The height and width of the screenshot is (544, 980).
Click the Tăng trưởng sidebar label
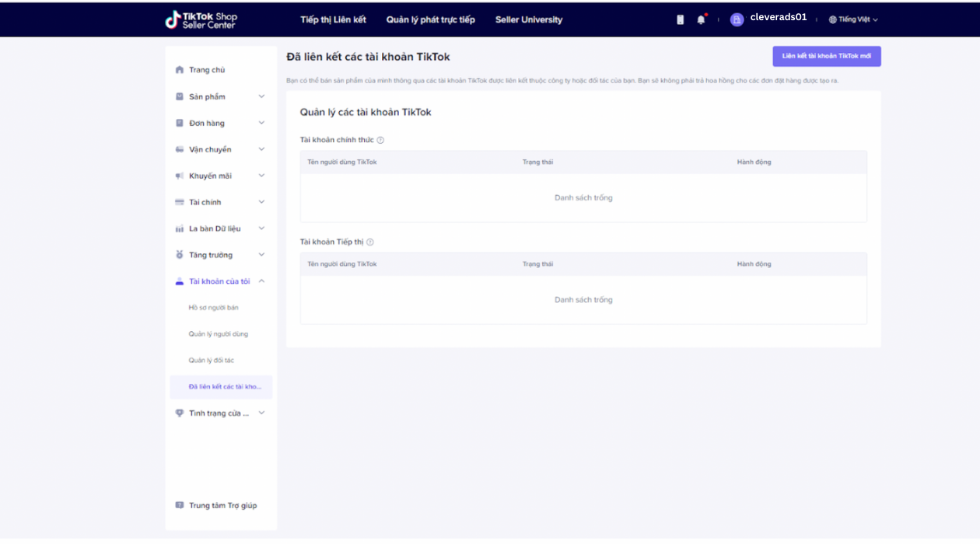point(211,255)
